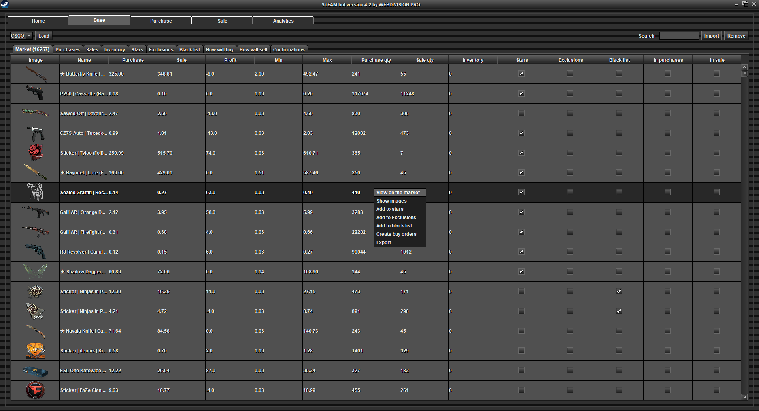Enable Stars checkbox for Sawed-Off Devourer row
Viewport: 759px width, 411px height.
pos(521,114)
